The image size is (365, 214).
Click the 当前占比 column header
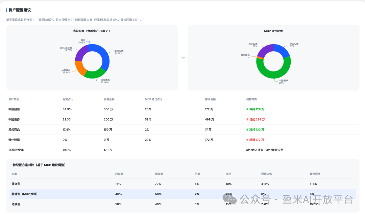coord(68,99)
